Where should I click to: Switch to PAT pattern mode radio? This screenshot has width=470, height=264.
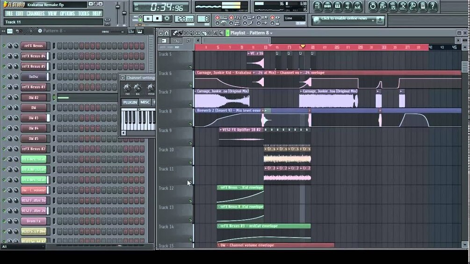pos(140,17)
